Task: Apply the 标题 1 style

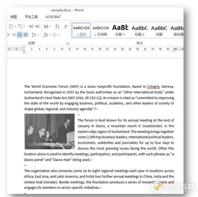Action: coord(120,30)
